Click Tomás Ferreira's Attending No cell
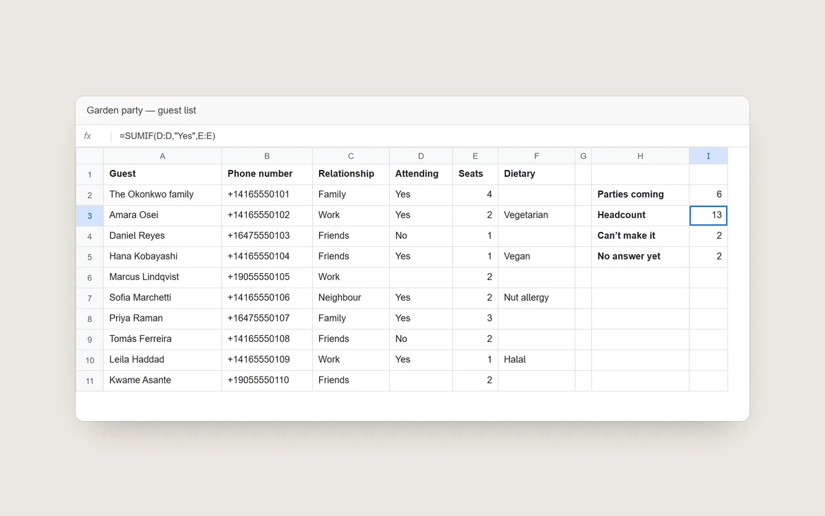Screen dimensions: 825x516 (x=421, y=339)
